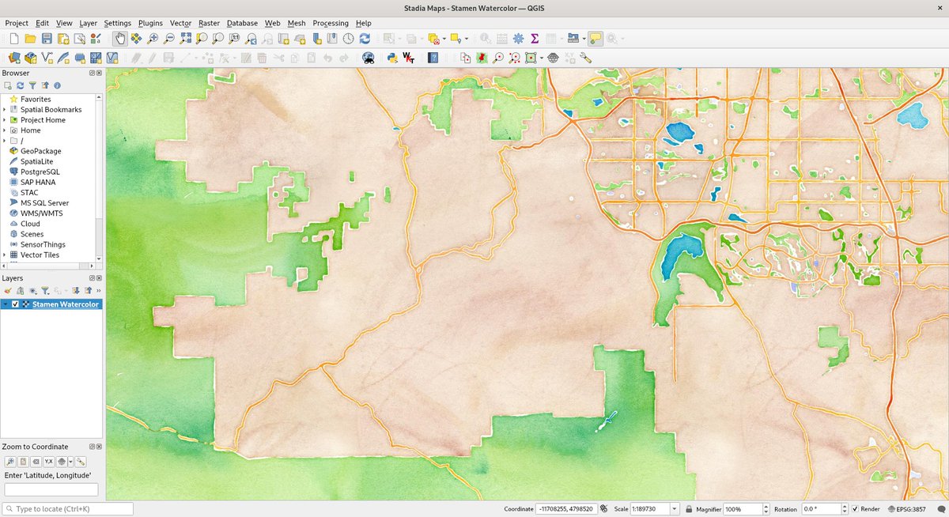Open the Project menu
Screen dimensions: 949x517
click(17, 23)
